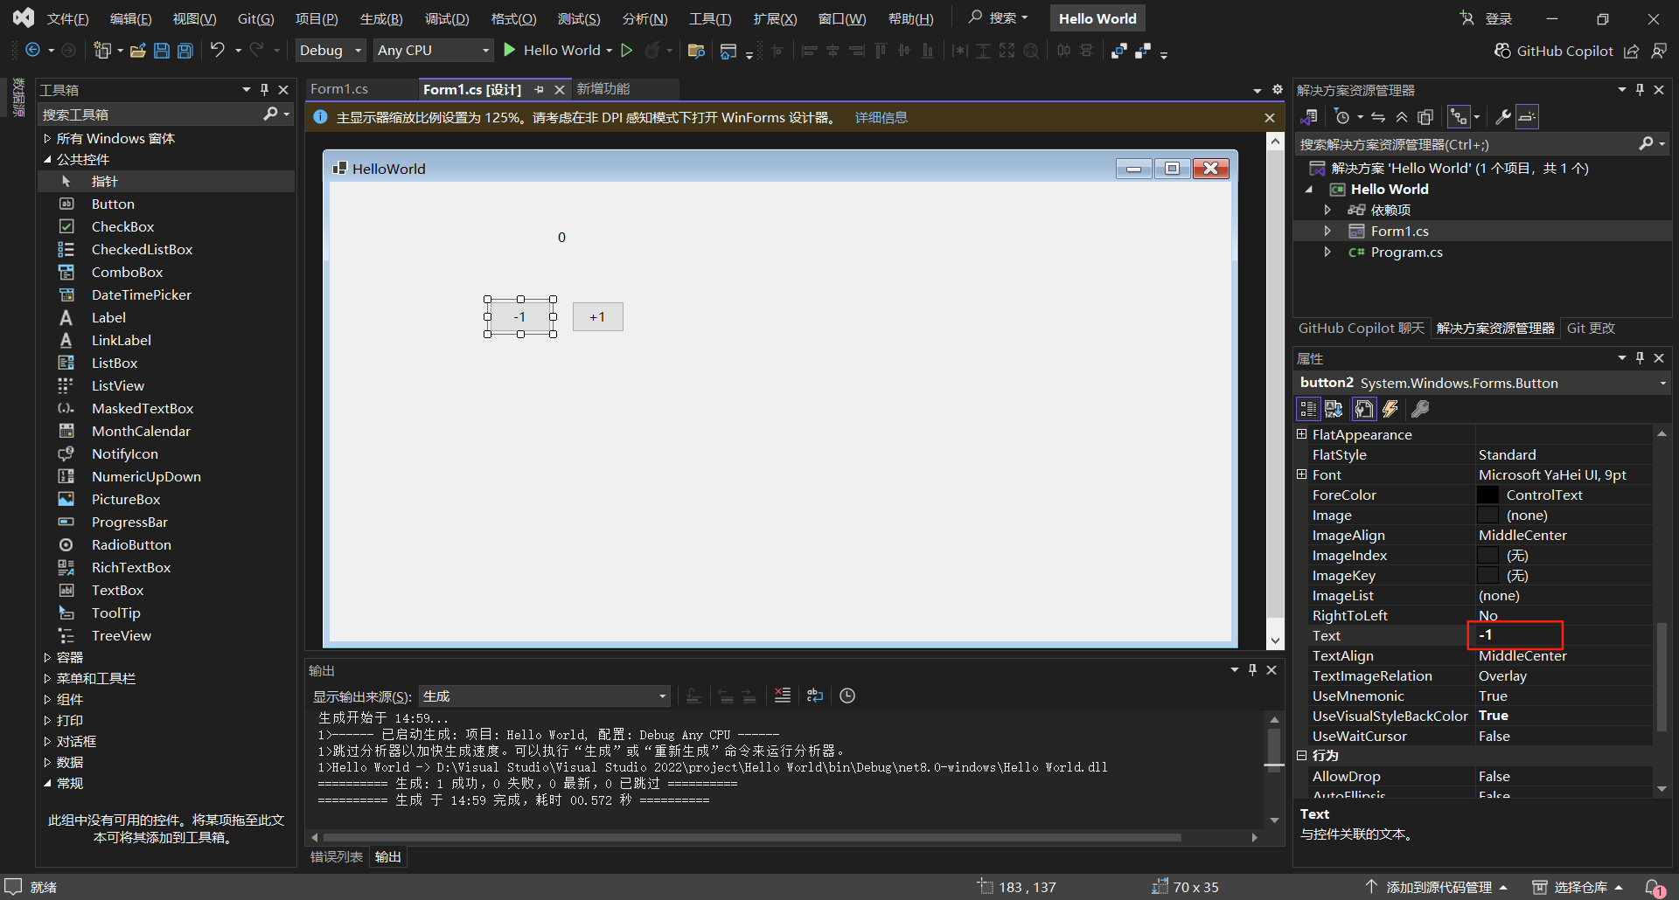
Task: Open the button2 object selector dropdown
Action: 1662,384
